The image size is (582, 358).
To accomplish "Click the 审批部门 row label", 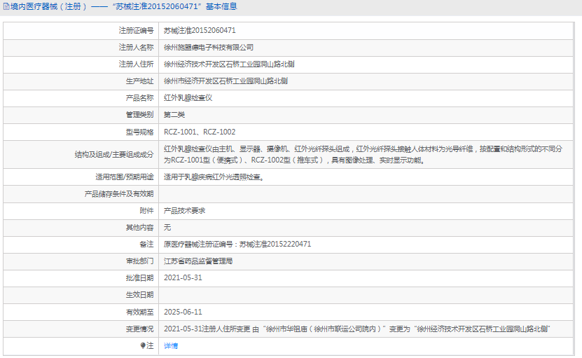I will (x=139, y=261).
